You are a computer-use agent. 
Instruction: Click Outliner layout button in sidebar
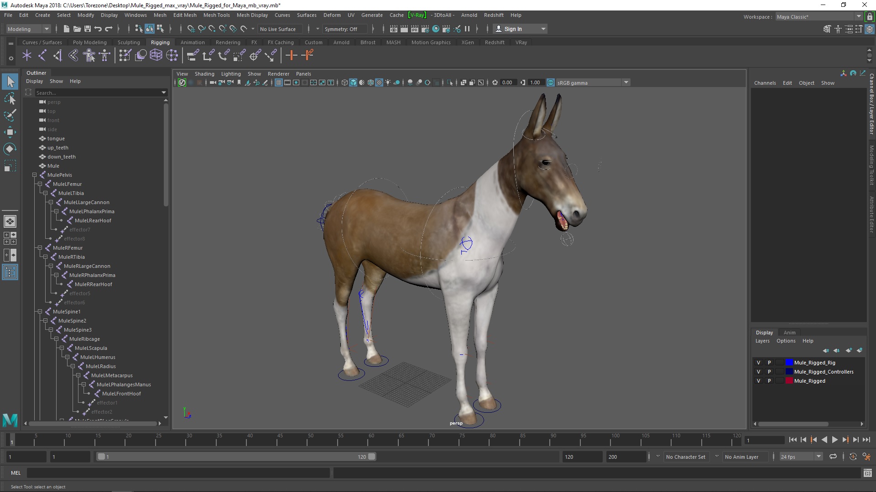[10, 272]
